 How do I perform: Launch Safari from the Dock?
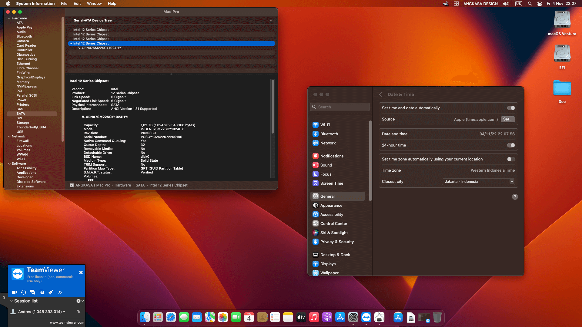pyautogui.click(x=171, y=317)
